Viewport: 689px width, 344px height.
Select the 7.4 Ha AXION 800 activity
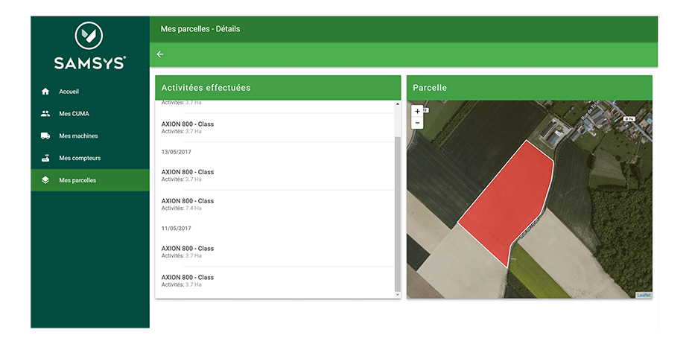click(x=188, y=204)
